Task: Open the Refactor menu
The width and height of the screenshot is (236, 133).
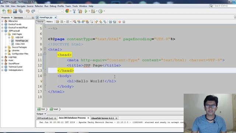Action: tap(39, 6)
